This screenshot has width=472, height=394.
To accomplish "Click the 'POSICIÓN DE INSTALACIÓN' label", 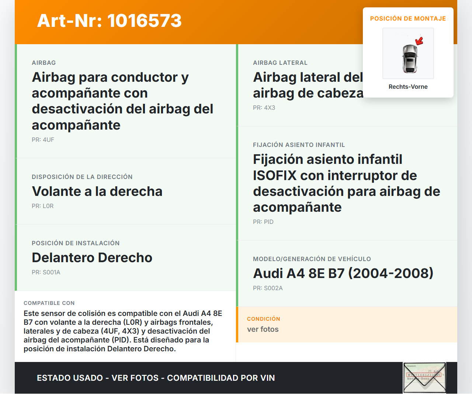I will pos(76,243).
